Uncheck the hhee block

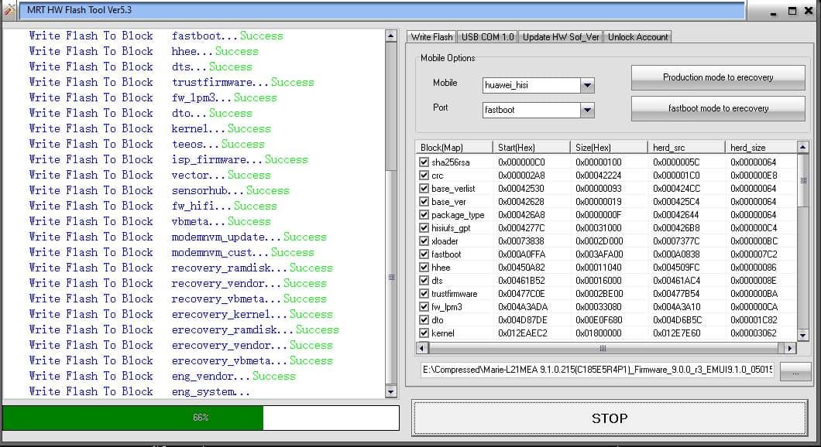[424, 267]
